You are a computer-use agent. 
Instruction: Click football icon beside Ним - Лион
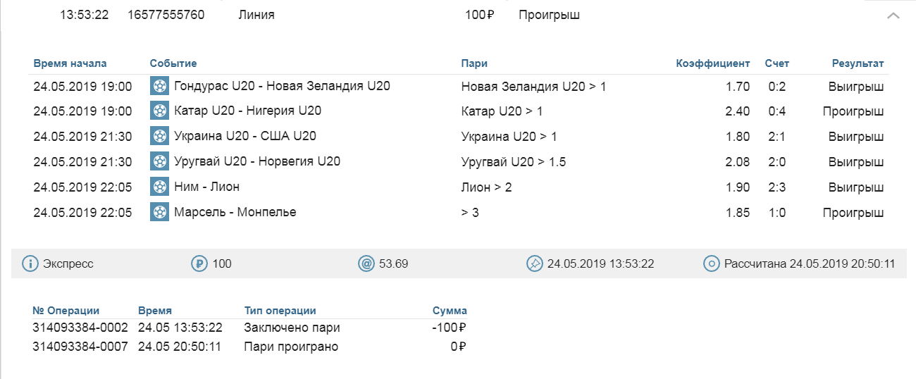[x=159, y=187]
